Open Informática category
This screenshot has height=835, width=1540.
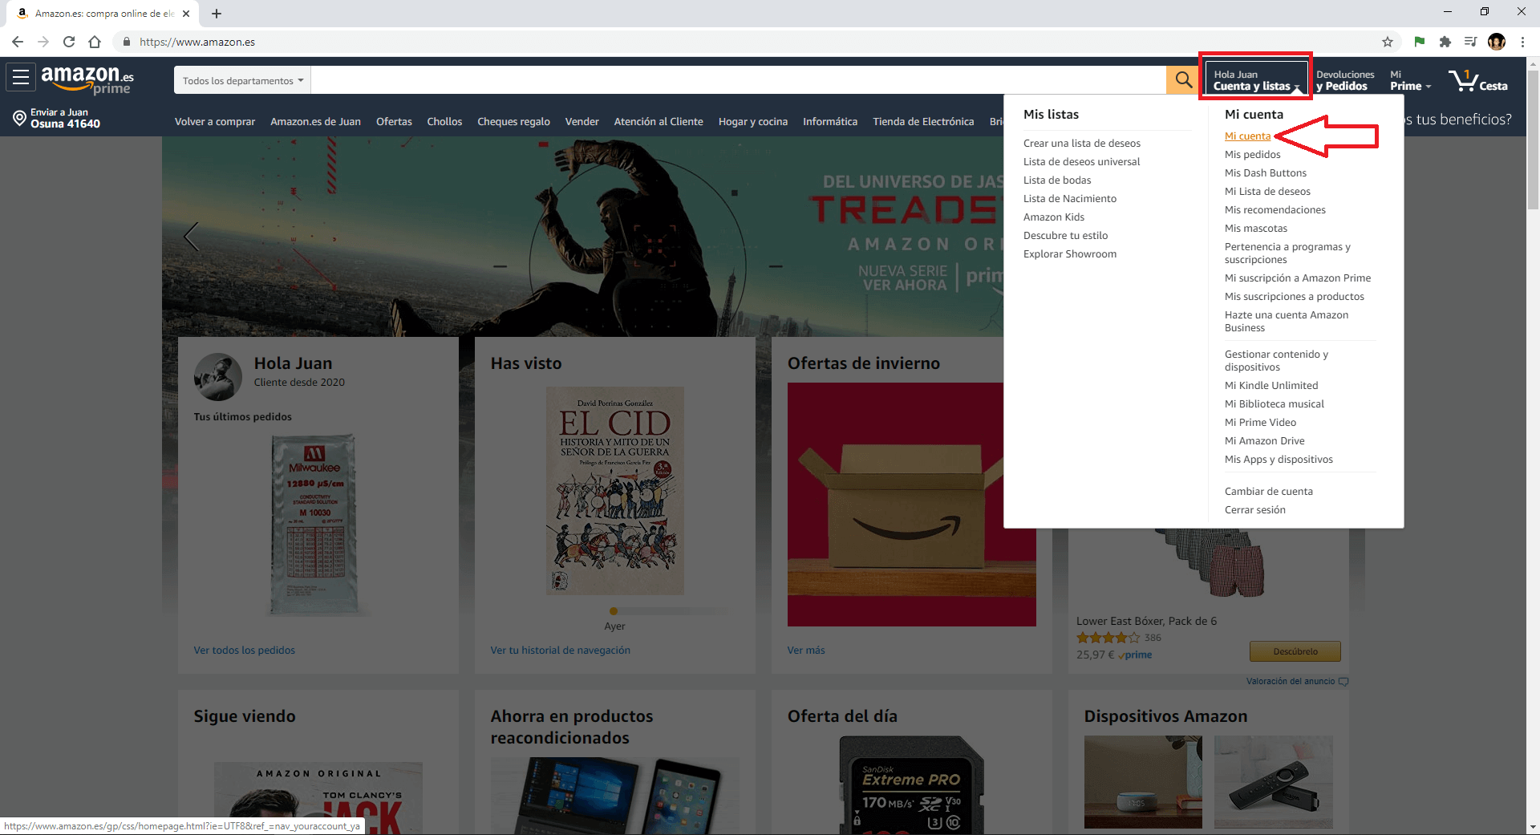pos(830,122)
